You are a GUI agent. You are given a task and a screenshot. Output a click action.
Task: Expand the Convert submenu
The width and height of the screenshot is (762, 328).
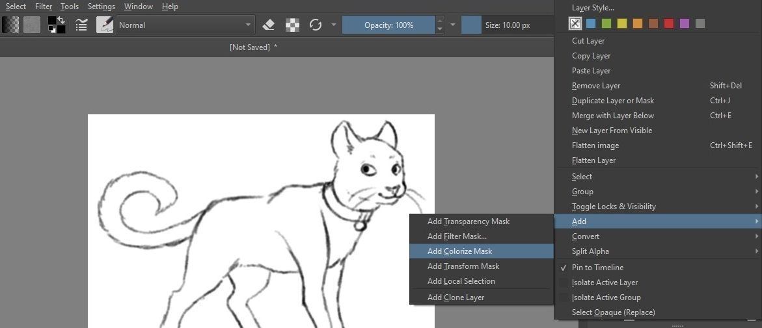[x=657, y=236]
